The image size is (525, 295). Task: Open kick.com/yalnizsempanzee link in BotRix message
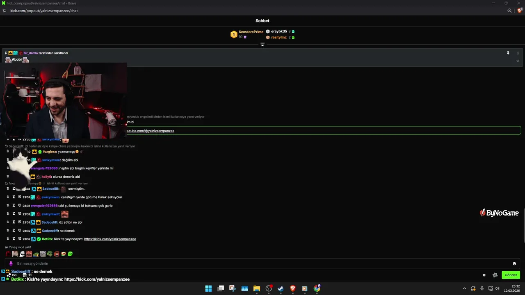click(x=110, y=239)
